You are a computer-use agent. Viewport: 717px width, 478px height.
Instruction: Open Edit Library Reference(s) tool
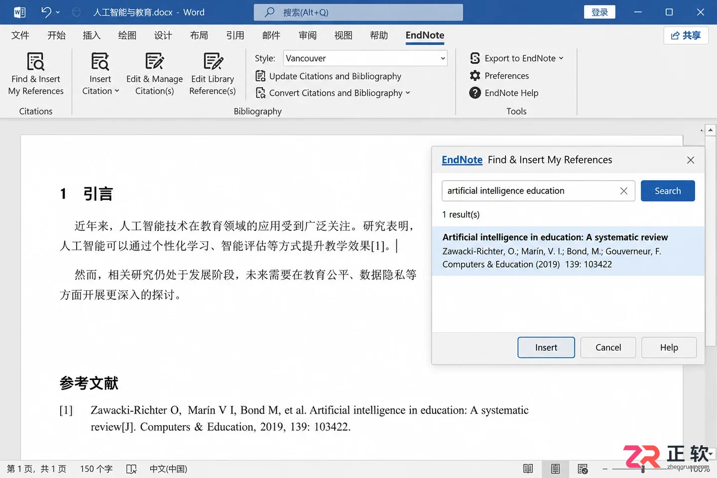point(213,74)
